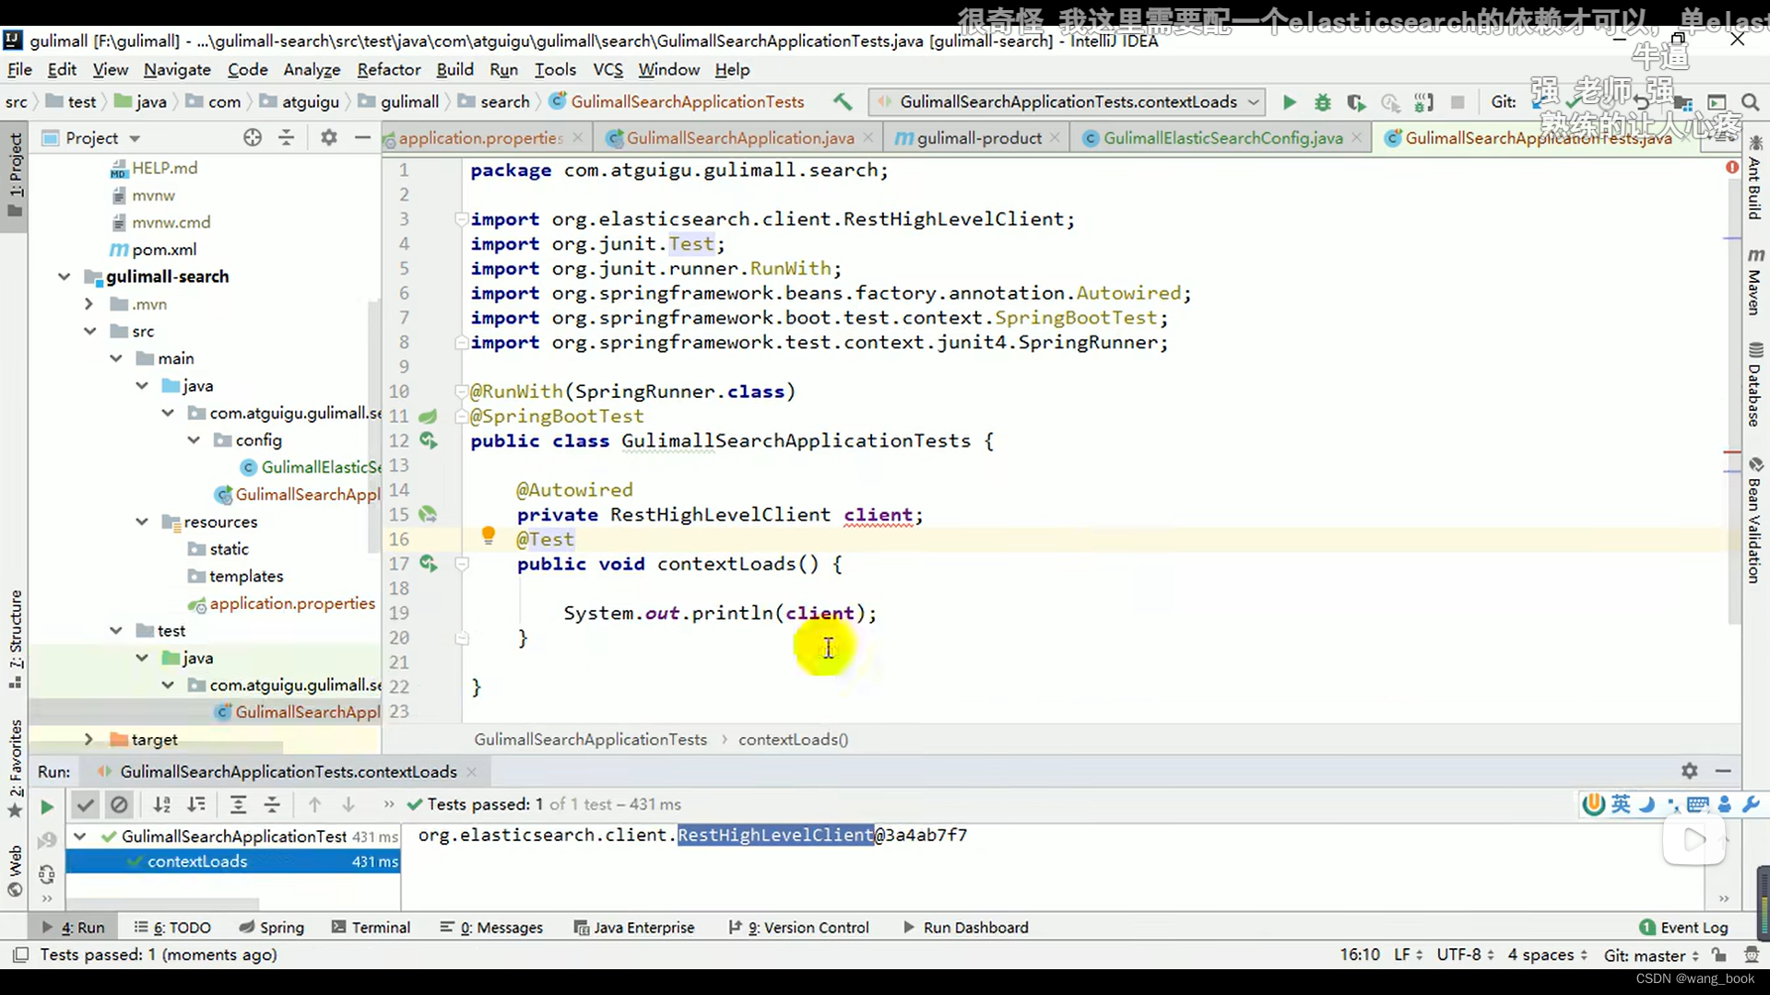Screen dimensions: 1770x995
Task: Open the Maven side panel
Action: coord(1755,281)
